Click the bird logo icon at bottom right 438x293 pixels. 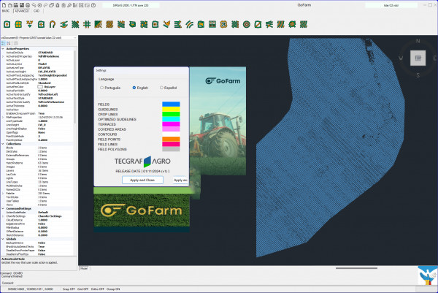tap(428, 275)
